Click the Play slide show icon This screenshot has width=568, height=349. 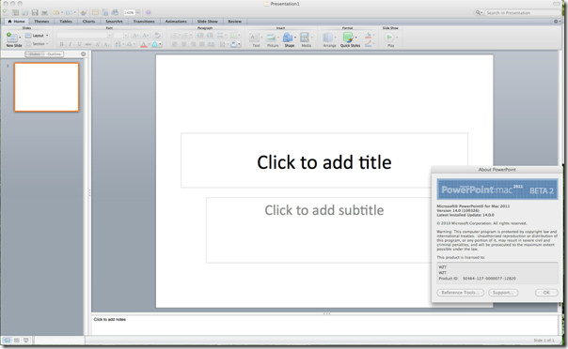pyautogui.click(x=388, y=38)
